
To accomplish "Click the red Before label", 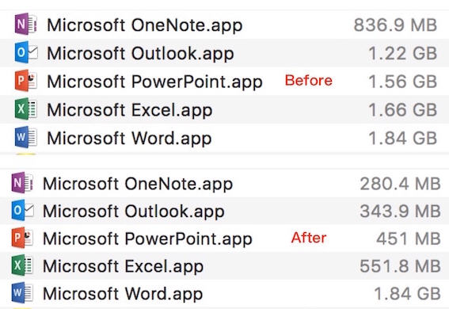I will [309, 80].
